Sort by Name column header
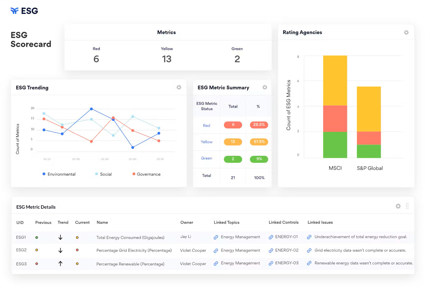Screen dimensions: 430x287 click(102, 222)
